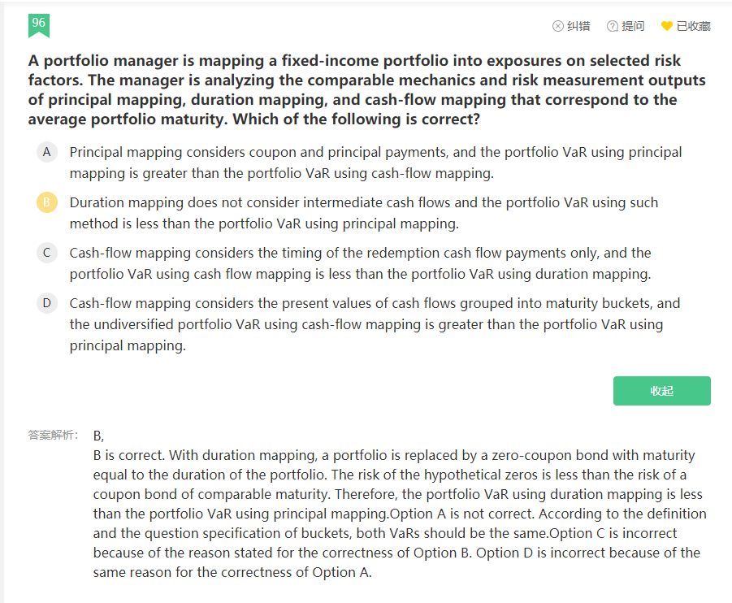Click the question stem about portfolio mapping
Viewport: 732px width, 603px height.
point(367,89)
